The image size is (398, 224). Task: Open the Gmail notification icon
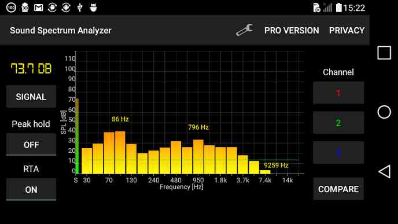pos(38,8)
